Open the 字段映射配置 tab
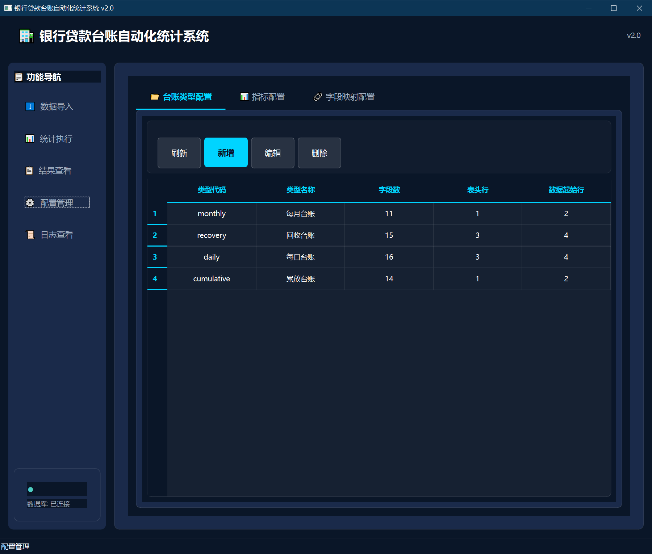652x554 pixels. pyautogui.click(x=344, y=97)
